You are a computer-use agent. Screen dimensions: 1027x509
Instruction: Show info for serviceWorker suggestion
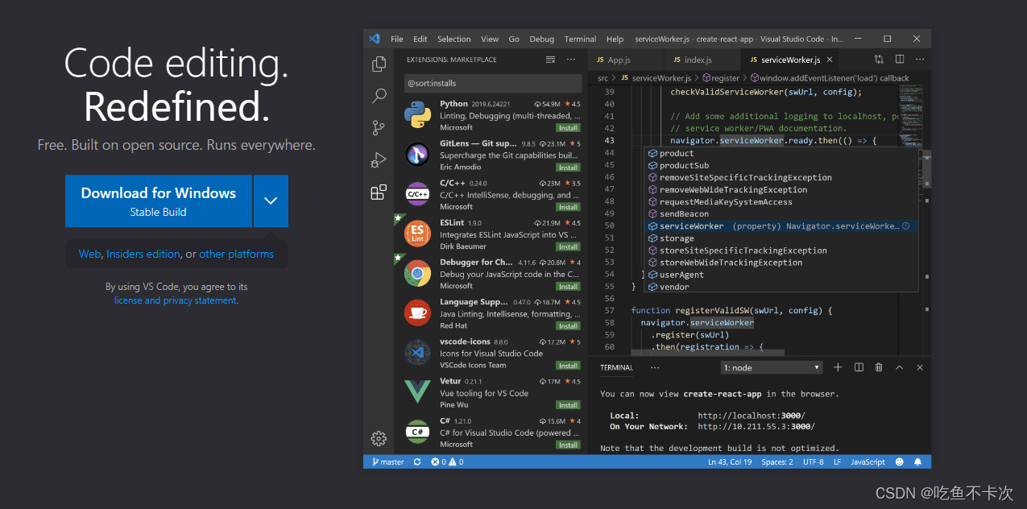(906, 226)
